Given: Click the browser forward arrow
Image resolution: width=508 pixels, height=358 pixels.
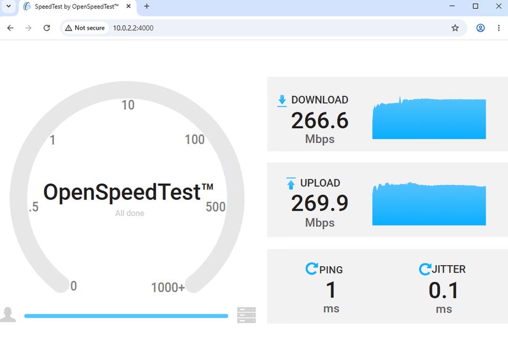Looking at the screenshot, I should pos(29,28).
